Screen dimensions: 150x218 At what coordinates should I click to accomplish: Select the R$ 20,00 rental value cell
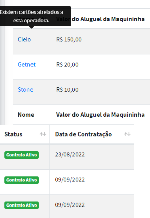101,67
